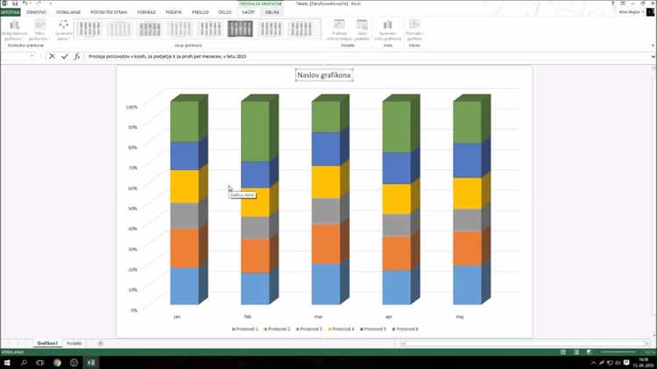Open Excel Help question mark
The image size is (657, 369).
[612, 4]
